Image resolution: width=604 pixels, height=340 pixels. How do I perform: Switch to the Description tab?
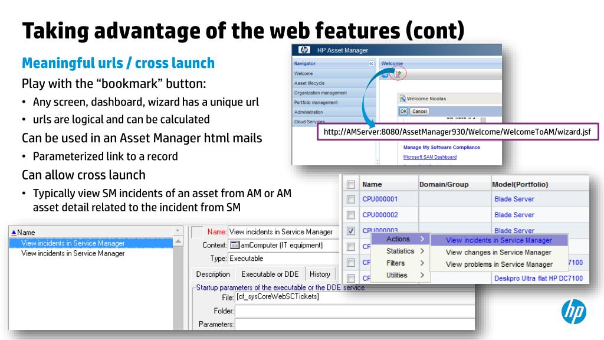click(213, 274)
